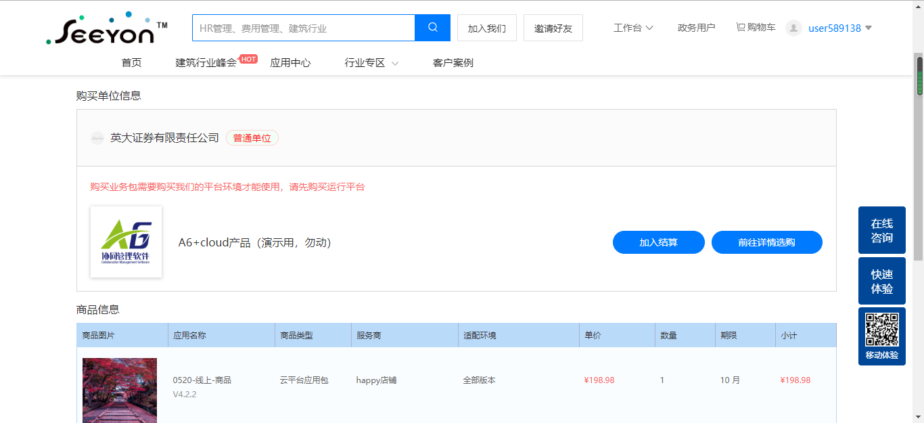Click the red platform purchase warning text
The height and width of the screenshot is (423, 924).
point(227,187)
